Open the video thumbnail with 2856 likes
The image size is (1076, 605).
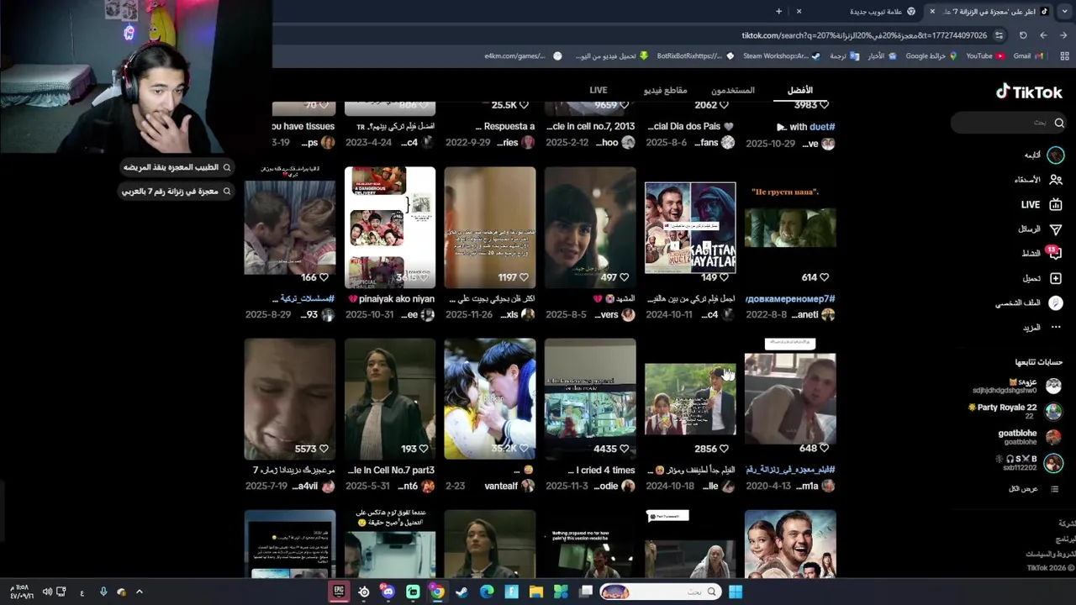(x=690, y=398)
